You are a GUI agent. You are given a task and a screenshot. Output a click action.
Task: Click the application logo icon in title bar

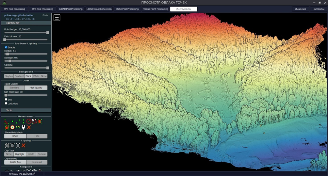click(x=4, y=3)
